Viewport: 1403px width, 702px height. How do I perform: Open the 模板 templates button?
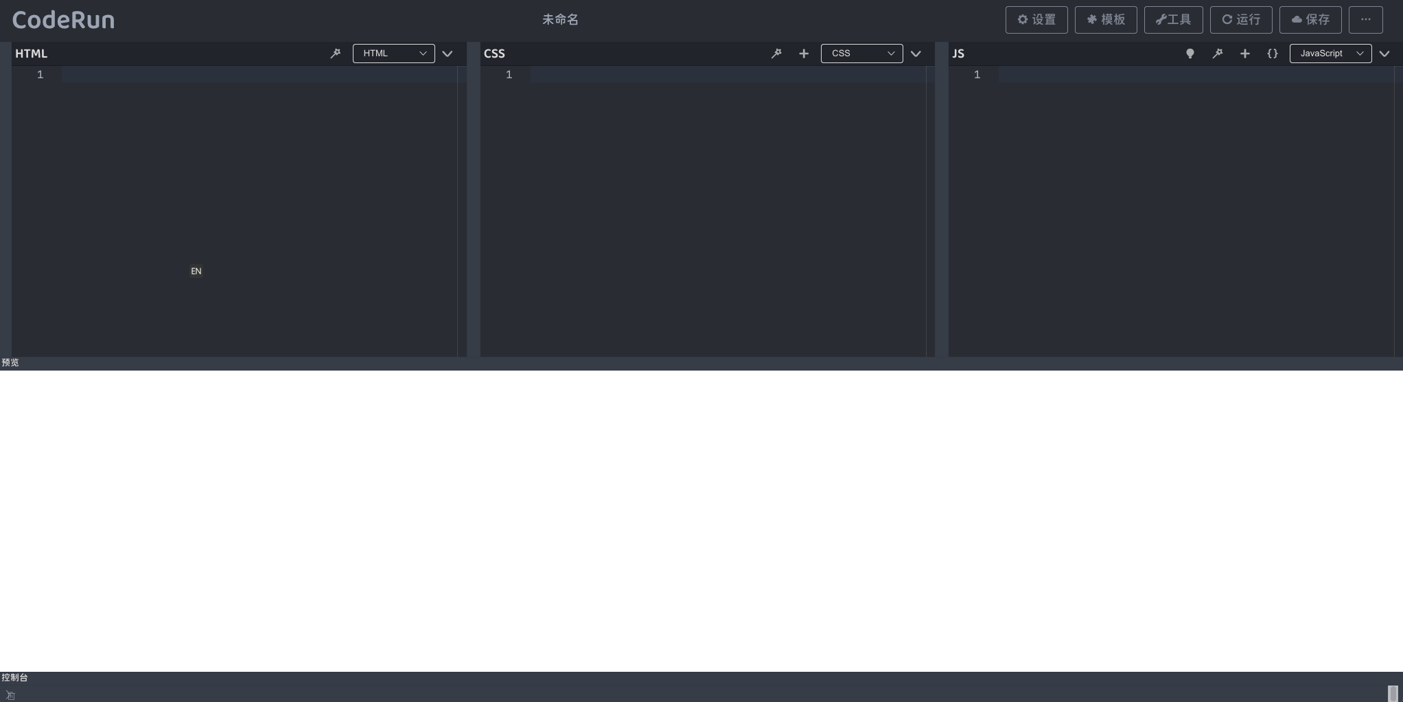click(1106, 20)
